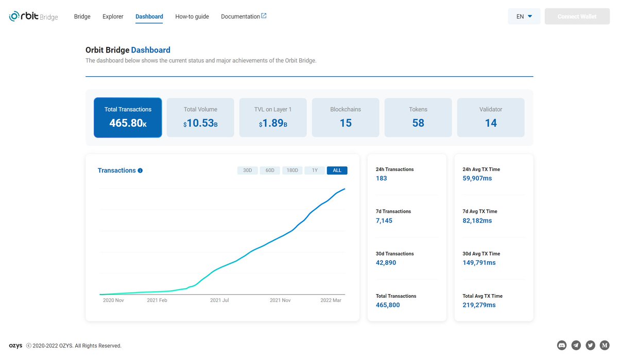Image resolution: width=618 pixels, height=357 pixels.
Task: Open the Twitter profile icon
Action: tap(591, 345)
